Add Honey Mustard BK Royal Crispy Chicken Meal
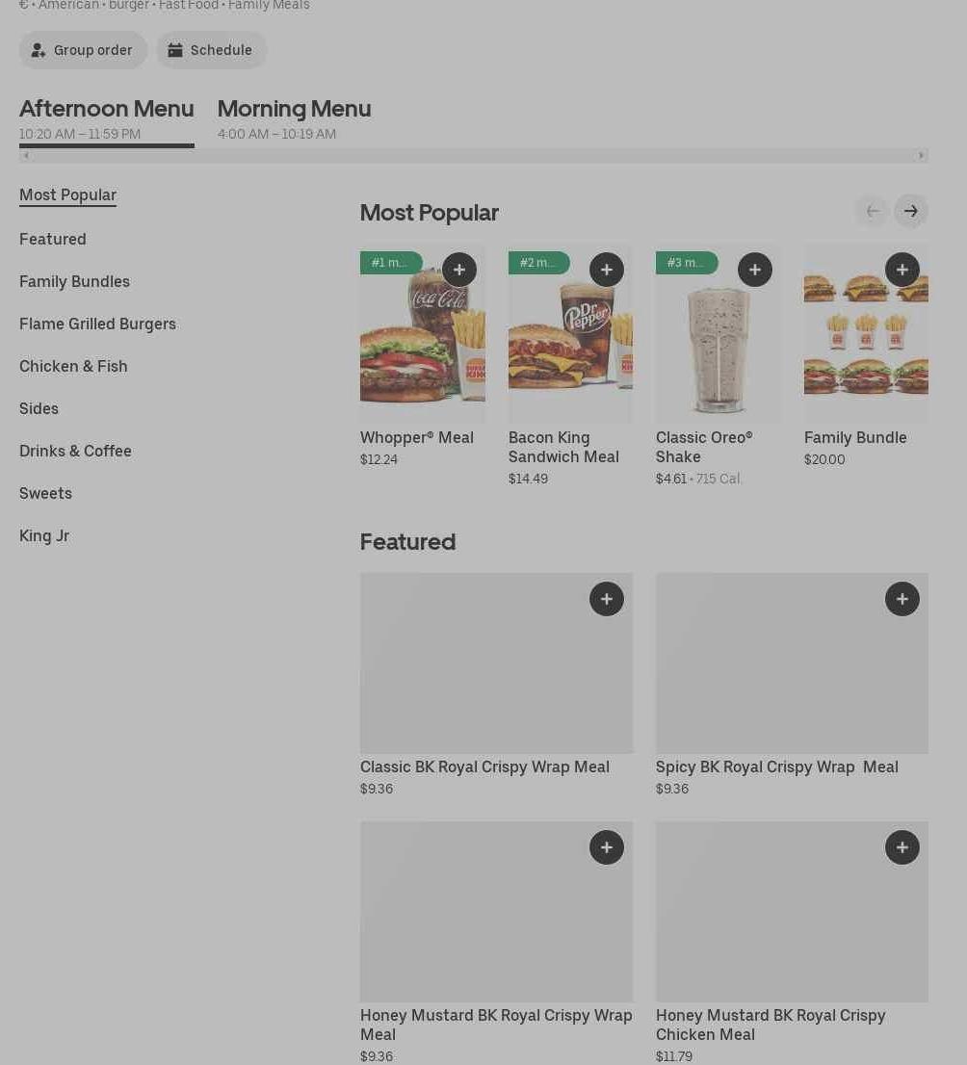 pos(902,847)
